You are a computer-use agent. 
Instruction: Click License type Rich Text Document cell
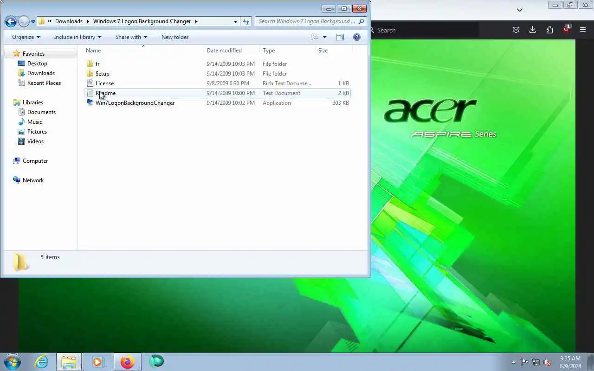point(287,83)
